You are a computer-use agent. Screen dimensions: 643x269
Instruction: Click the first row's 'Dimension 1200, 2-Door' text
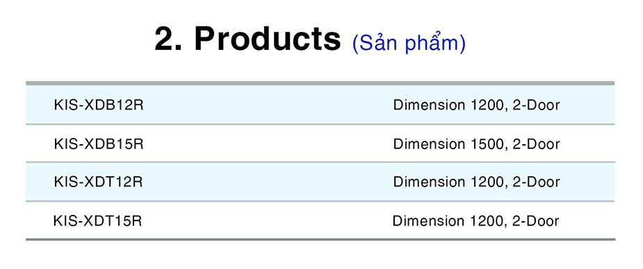[476, 105]
